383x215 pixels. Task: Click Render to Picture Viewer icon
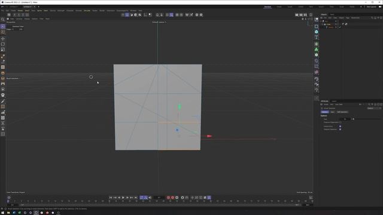[301, 15]
